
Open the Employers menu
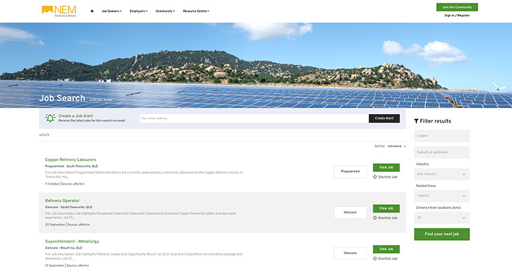(x=138, y=11)
